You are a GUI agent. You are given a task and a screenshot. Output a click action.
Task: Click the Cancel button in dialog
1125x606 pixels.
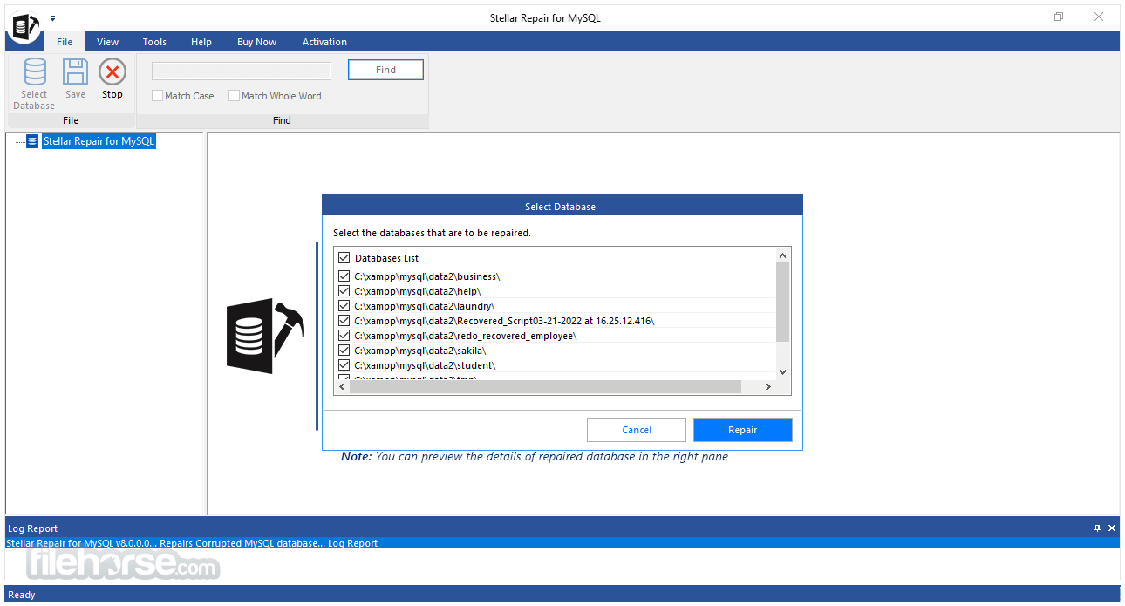point(637,430)
